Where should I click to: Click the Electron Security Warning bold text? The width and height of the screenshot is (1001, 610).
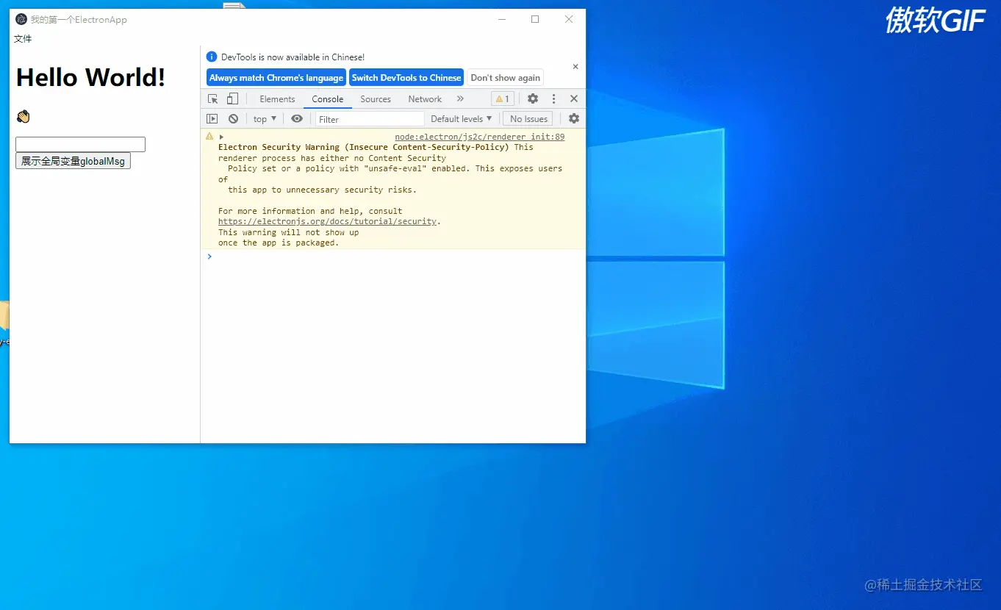pos(364,147)
